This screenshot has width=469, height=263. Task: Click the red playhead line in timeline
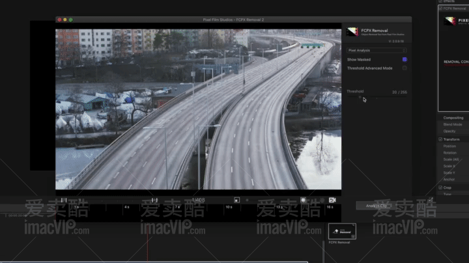(x=147, y=245)
